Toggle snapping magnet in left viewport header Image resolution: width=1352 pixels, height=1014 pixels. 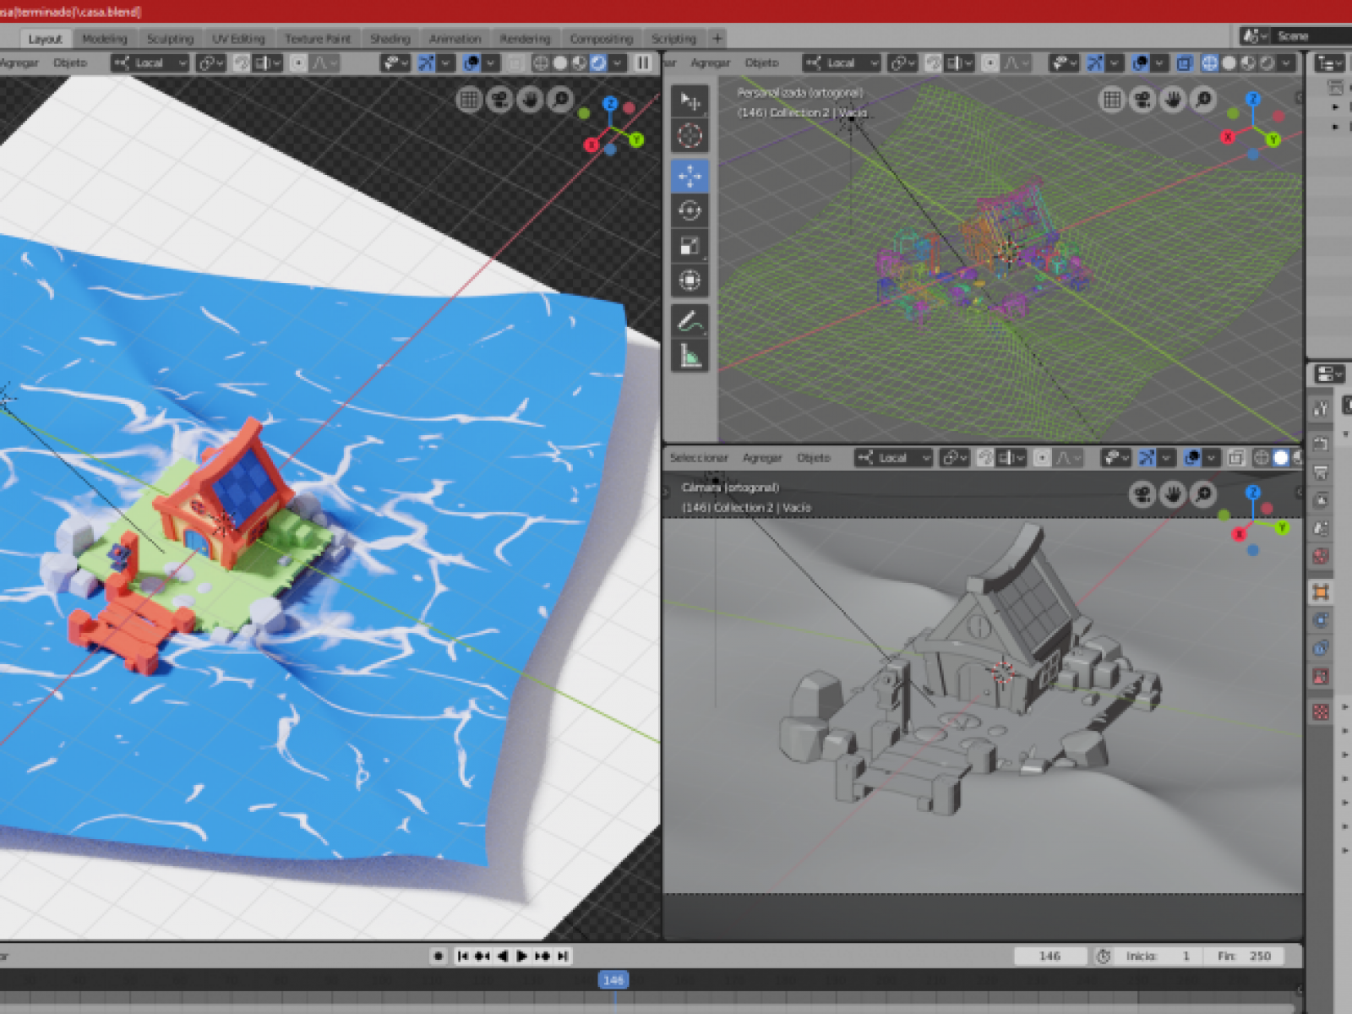[x=241, y=63]
